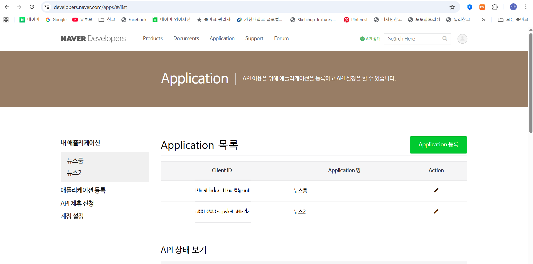Check the API 상태 link
This screenshot has width=533, height=264.
370,39
